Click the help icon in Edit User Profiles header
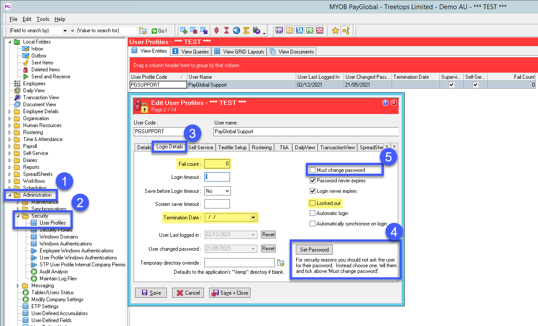Screen dimensions: 538x326 coord(386,103)
